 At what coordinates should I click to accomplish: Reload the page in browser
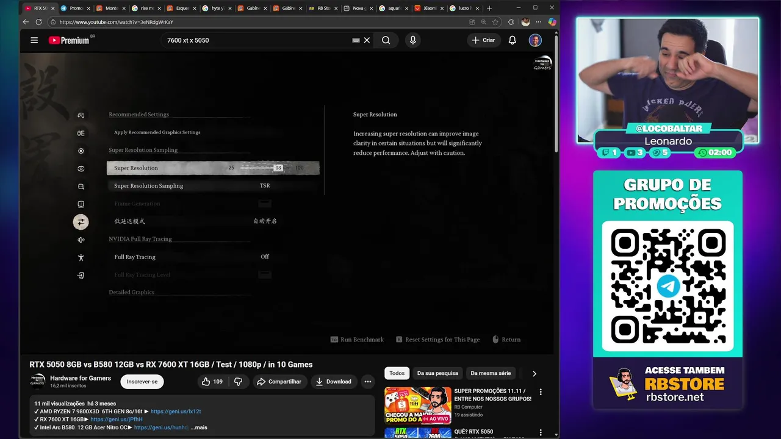tap(38, 22)
